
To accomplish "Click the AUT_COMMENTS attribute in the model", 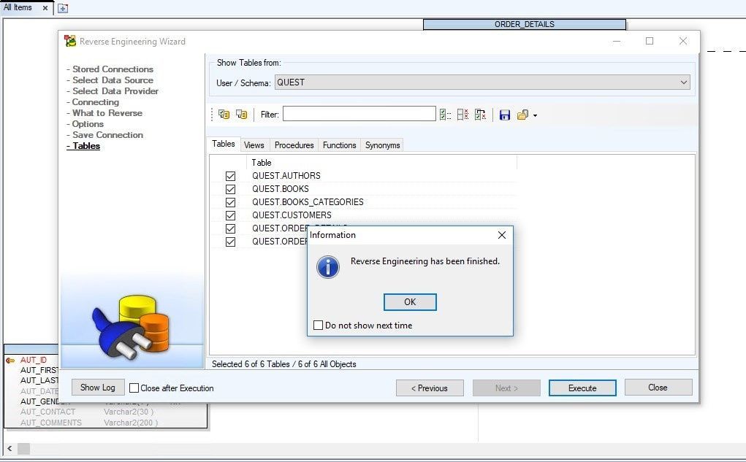I will point(51,423).
